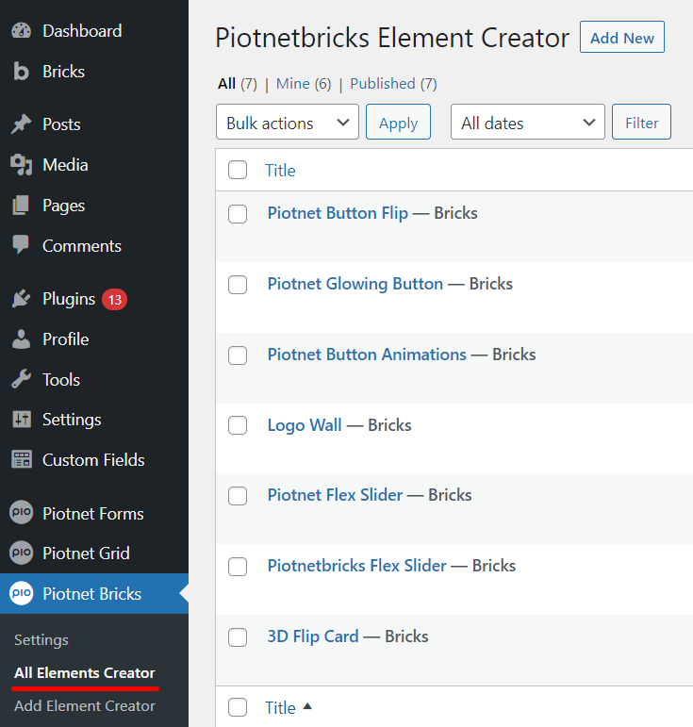Select the Piotnet Bricks menu item

point(94,593)
